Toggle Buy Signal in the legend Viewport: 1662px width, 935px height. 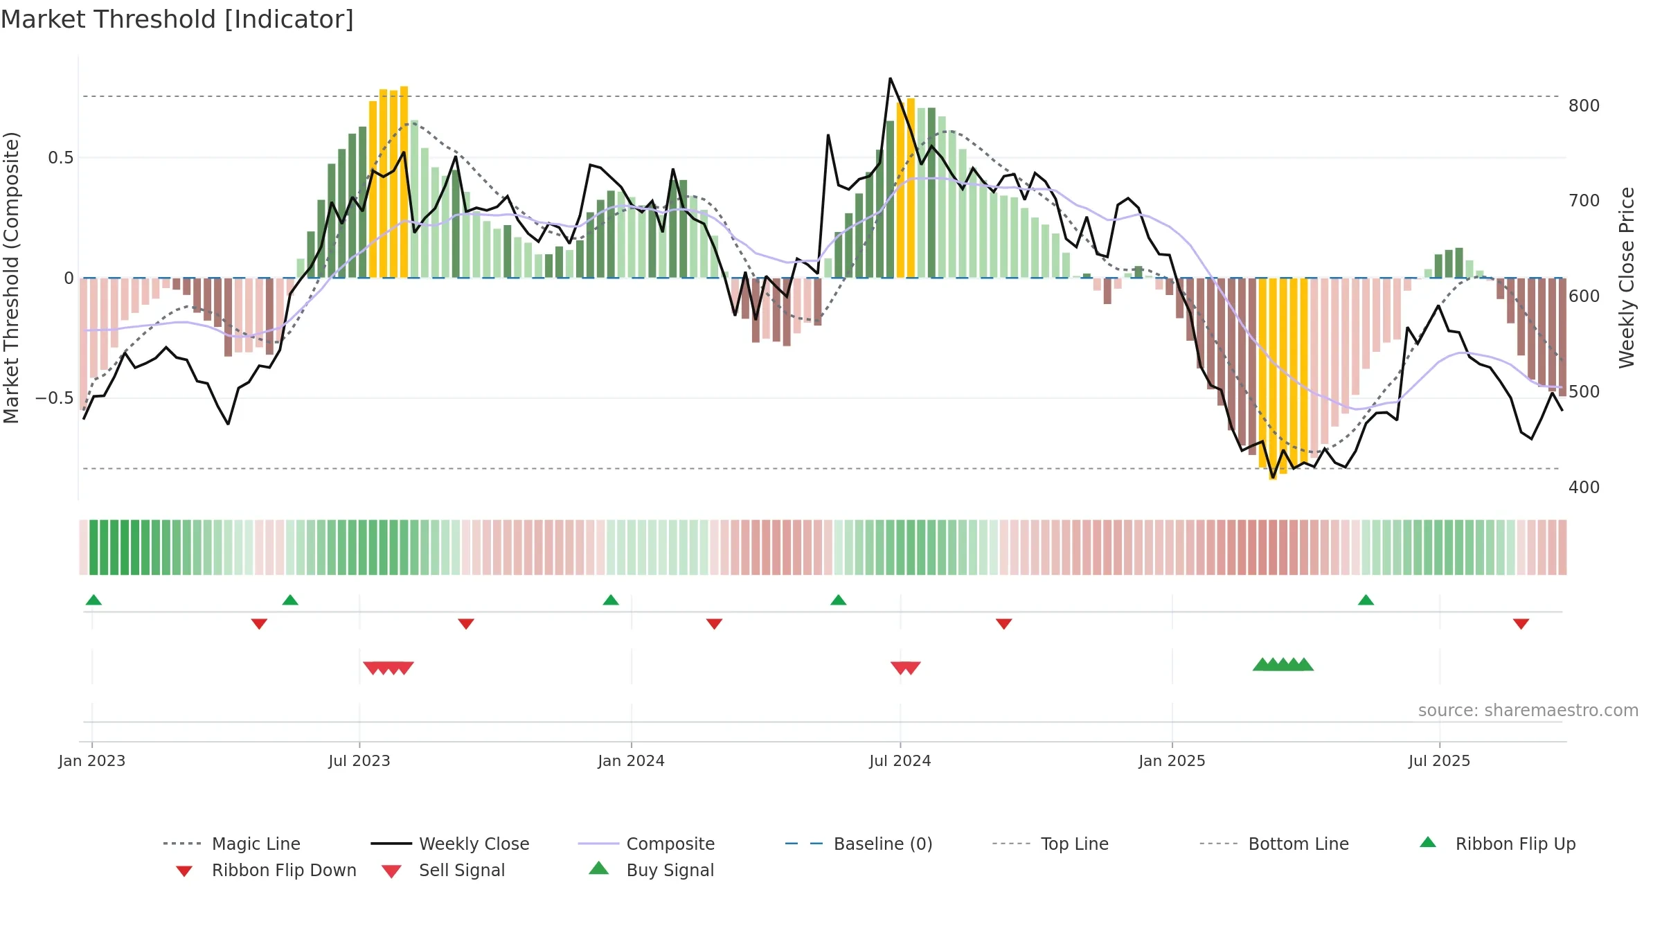(651, 870)
